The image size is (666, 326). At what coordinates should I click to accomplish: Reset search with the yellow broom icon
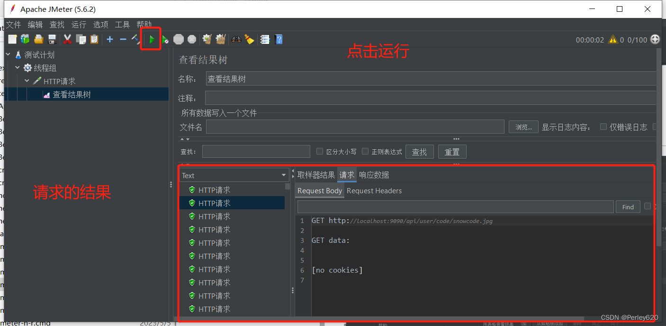(x=250, y=40)
